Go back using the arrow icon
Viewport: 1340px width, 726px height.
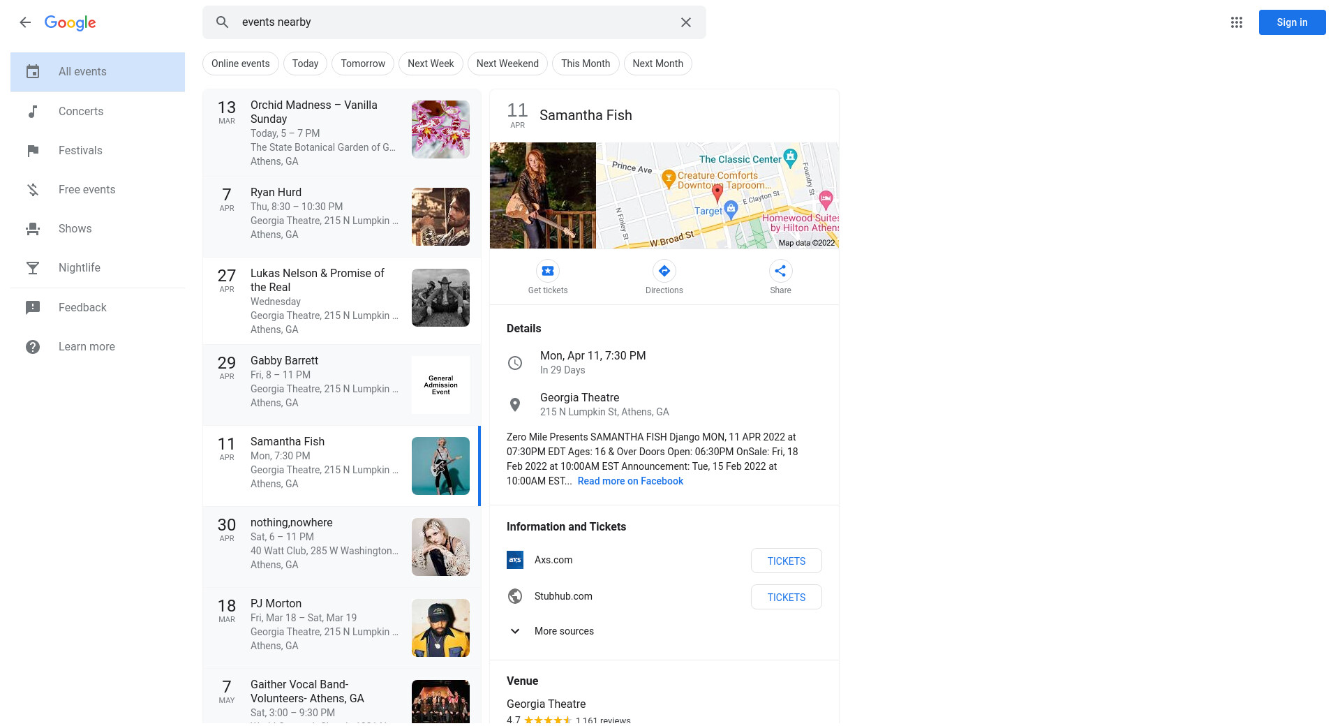pyautogui.click(x=25, y=22)
